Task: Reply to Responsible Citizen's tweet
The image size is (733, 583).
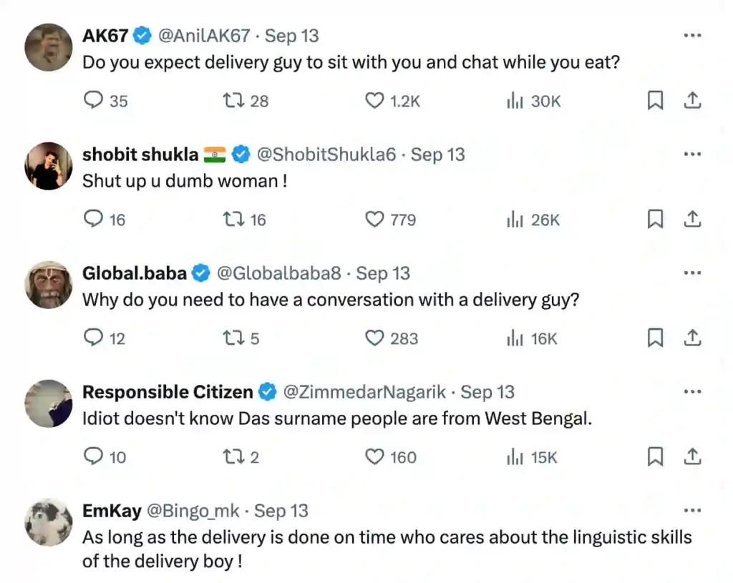Action: point(94,456)
